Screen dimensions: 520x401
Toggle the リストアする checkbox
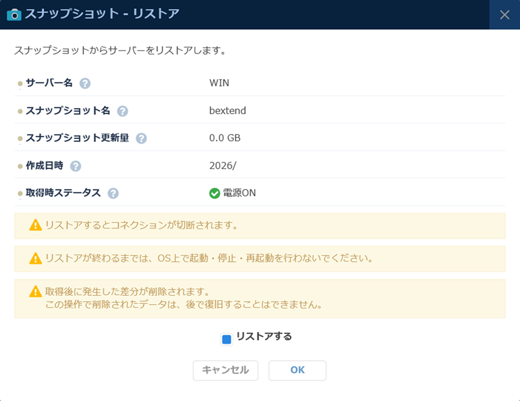point(227,339)
